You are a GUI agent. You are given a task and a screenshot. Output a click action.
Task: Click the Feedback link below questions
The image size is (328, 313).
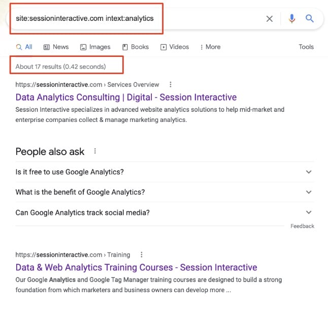tap(302, 226)
